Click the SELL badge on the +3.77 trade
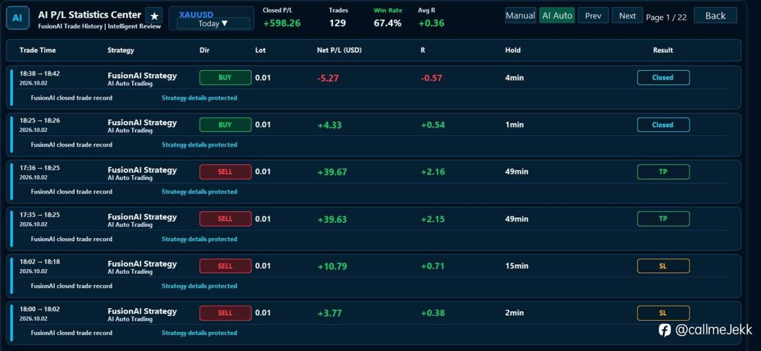This screenshot has width=761, height=351. [225, 313]
